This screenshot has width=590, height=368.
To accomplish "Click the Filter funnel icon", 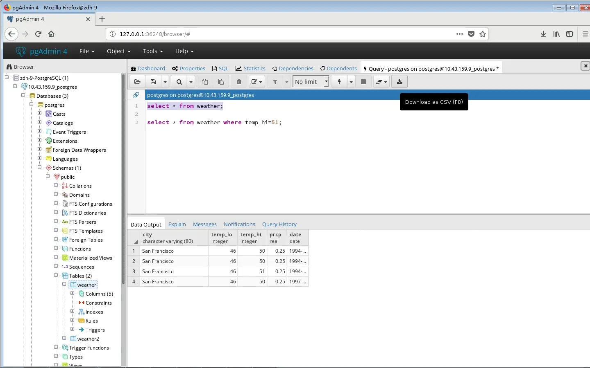I will coord(275,82).
